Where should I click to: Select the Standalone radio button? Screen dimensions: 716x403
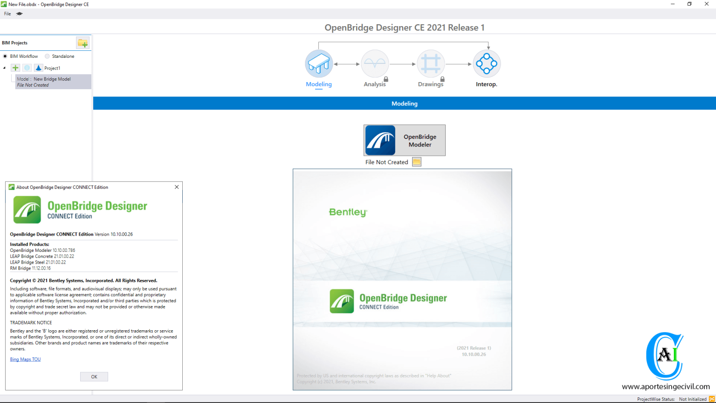[x=47, y=56]
